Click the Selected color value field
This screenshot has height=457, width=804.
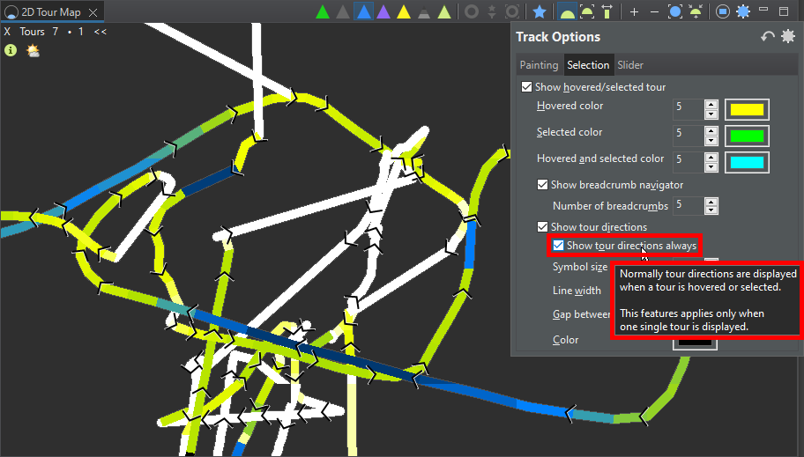tap(689, 136)
